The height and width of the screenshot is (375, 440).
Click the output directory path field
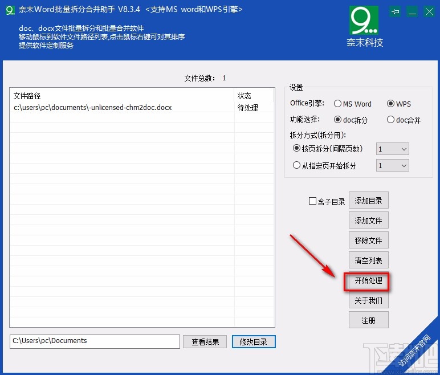coord(95,341)
